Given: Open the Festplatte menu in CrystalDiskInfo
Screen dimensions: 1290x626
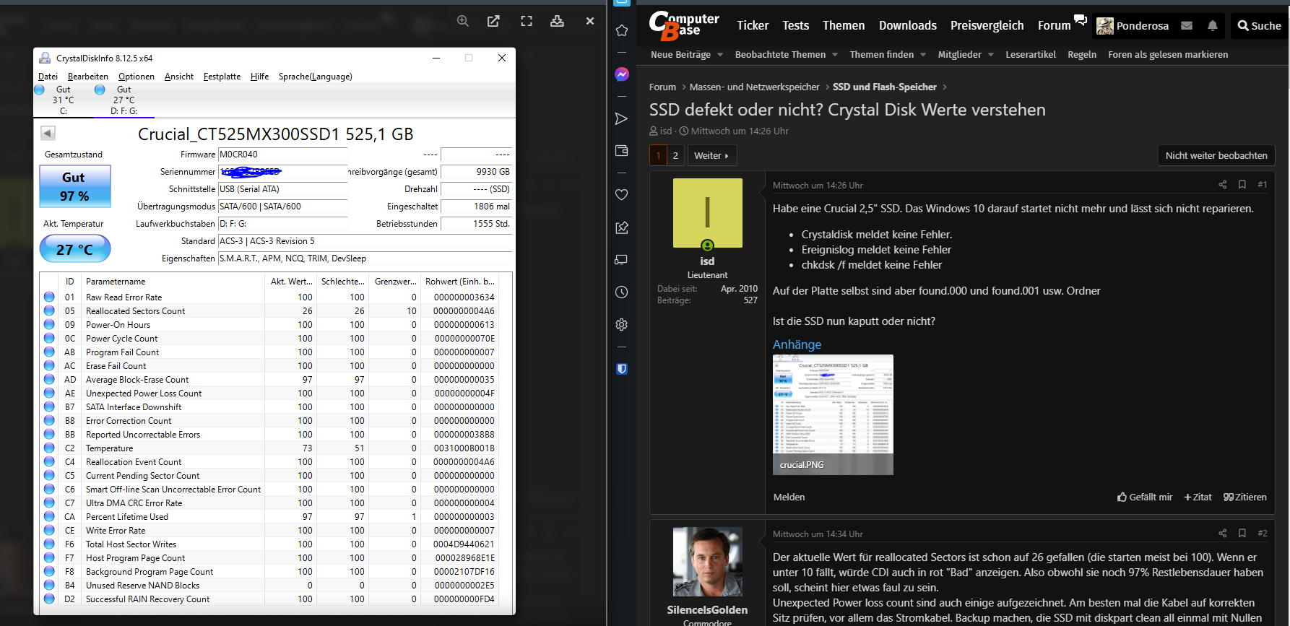Looking at the screenshot, I should [x=222, y=77].
